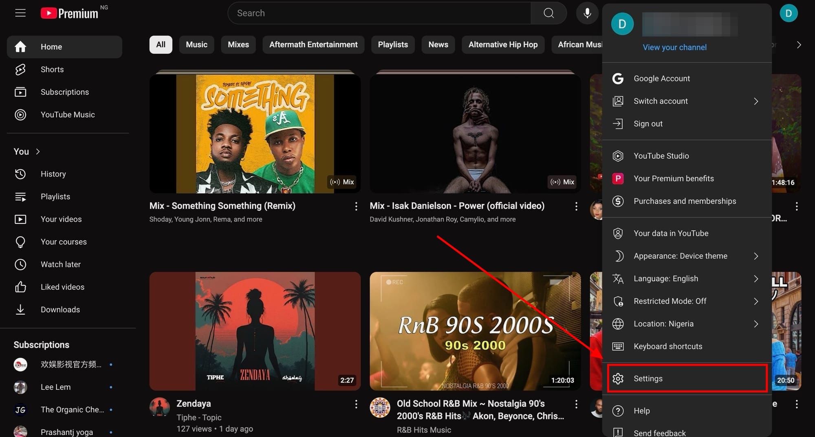Open Your courses in the sidebar
This screenshot has height=437, width=815.
click(64, 242)
